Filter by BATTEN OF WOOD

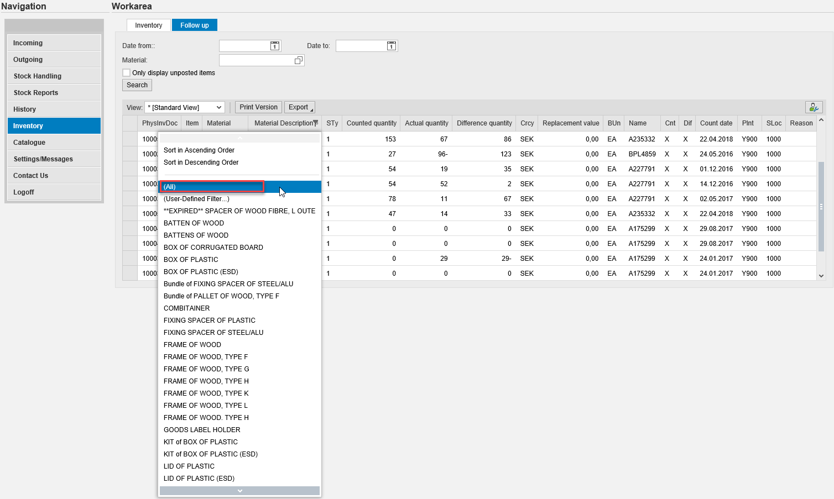pyautogui.click(x=239, y=223)
